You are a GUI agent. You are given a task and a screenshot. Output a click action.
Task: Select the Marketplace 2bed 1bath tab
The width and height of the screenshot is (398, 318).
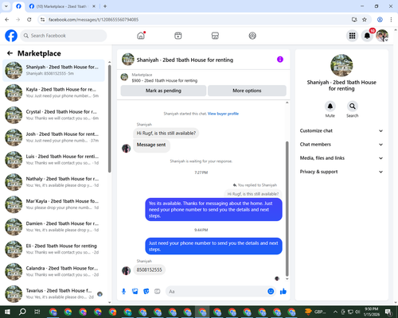(62, 6)
